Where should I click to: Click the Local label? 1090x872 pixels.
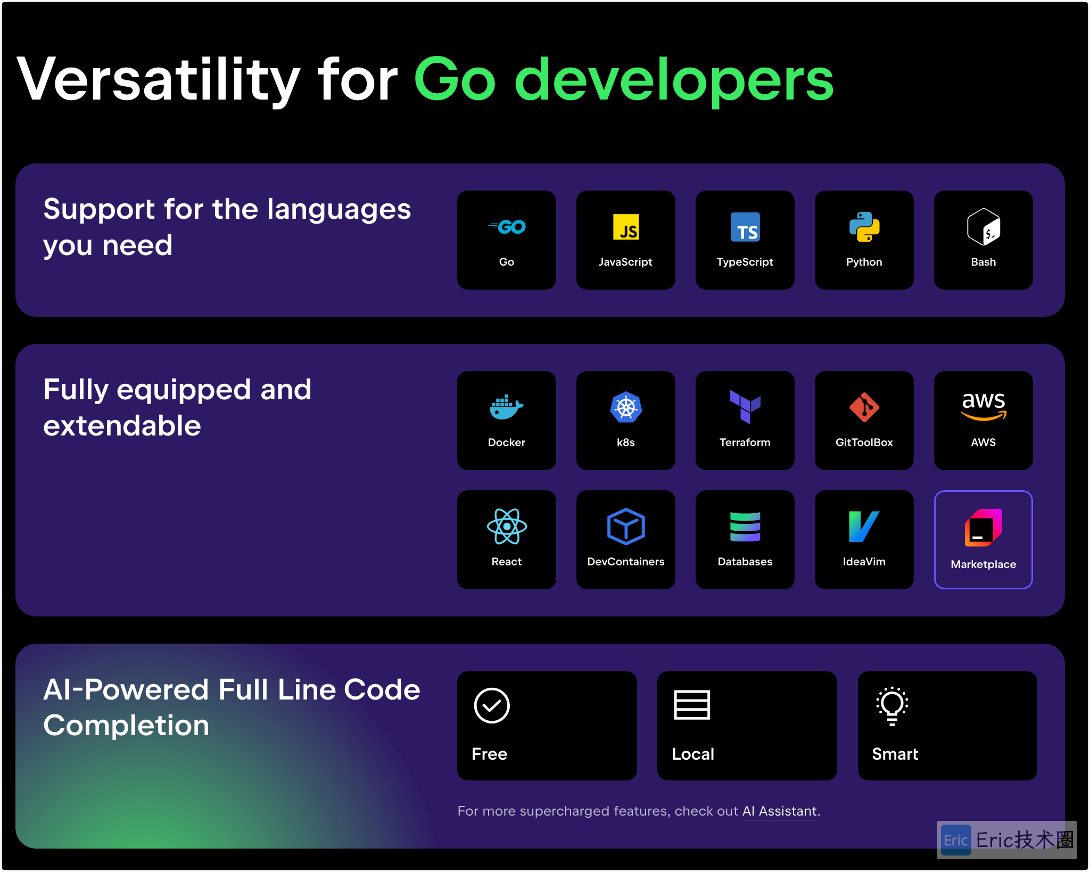click(x=693, y=754)
